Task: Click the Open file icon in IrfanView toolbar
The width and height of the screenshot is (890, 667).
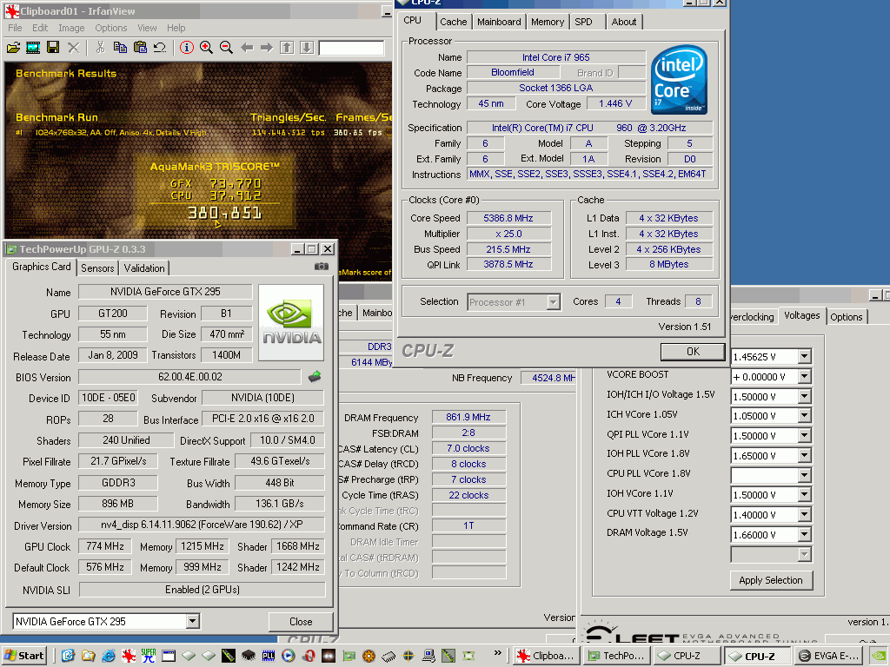Action: (x=13, y=48)
